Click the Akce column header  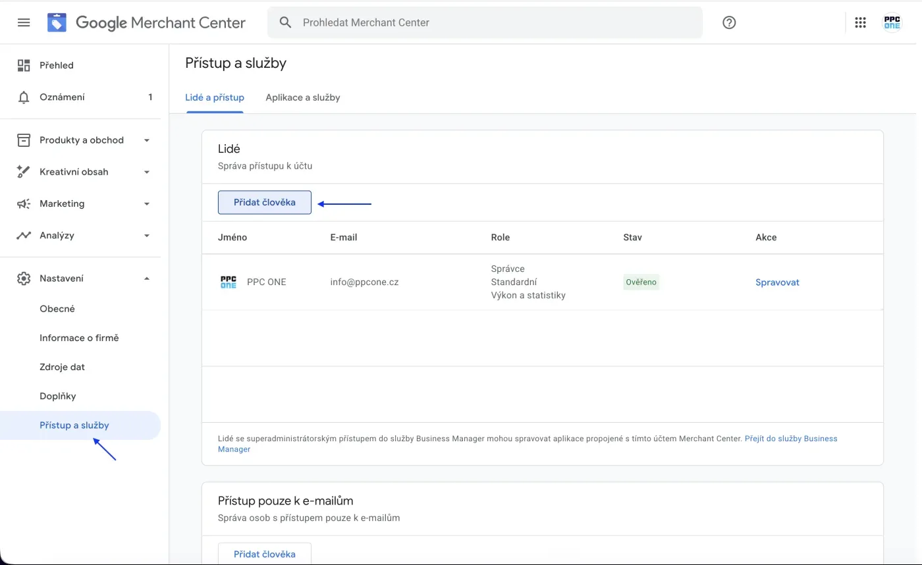point(766,237)
